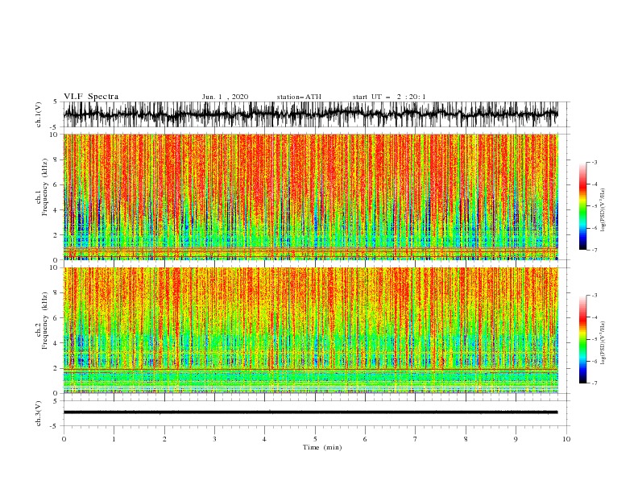The width and height of the screenshot is (638, 493).
Task: Click the 'VLF Spectra' title text
Action: [91, 97]
